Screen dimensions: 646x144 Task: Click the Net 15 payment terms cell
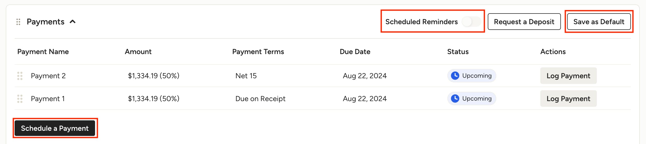click(246, 76)
